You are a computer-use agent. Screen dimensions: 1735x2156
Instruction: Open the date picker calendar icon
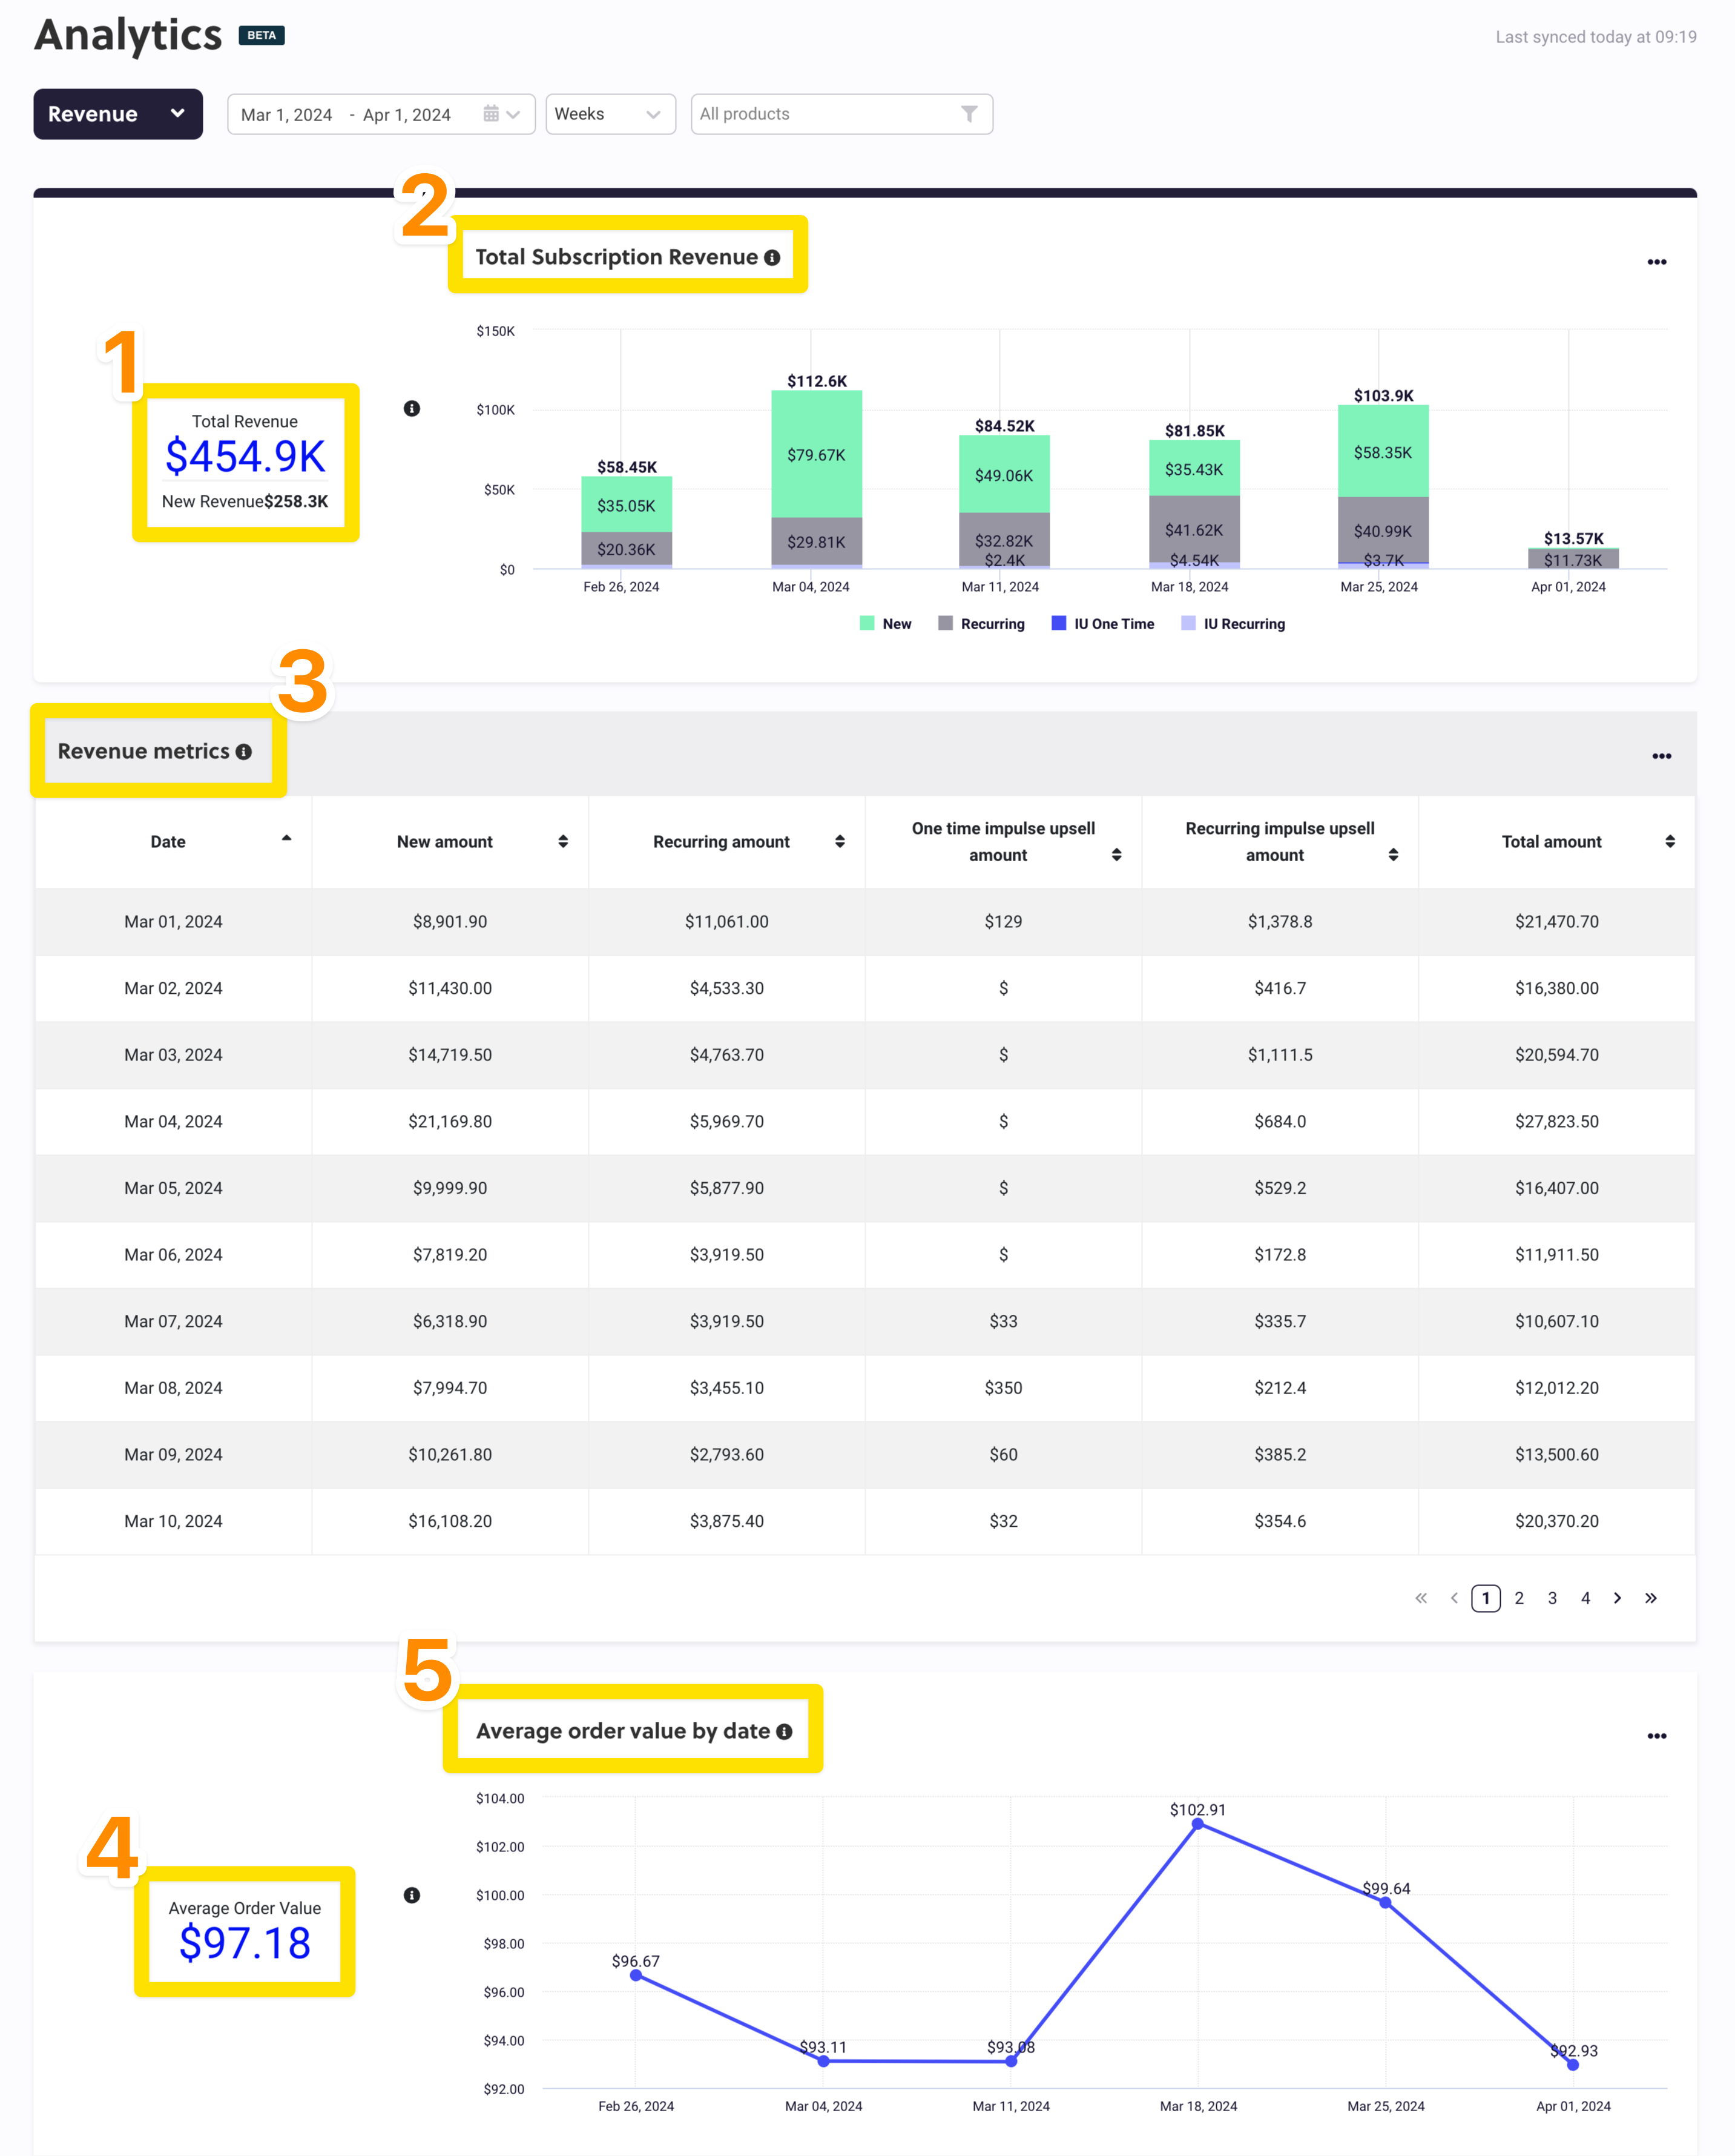(x=492, y=114)
